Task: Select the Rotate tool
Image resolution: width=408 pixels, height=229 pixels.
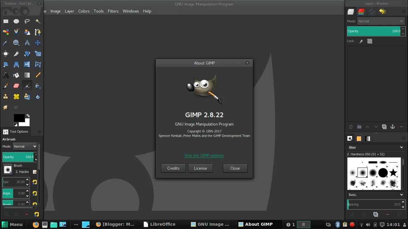Action: 27,54
